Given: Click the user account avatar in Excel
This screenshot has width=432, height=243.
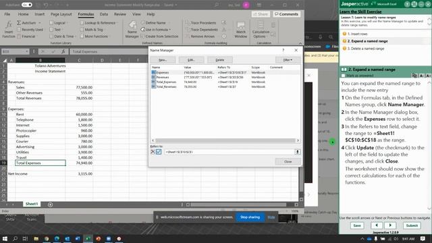Looking at the screenshot, I should click(x=246, y=5).
